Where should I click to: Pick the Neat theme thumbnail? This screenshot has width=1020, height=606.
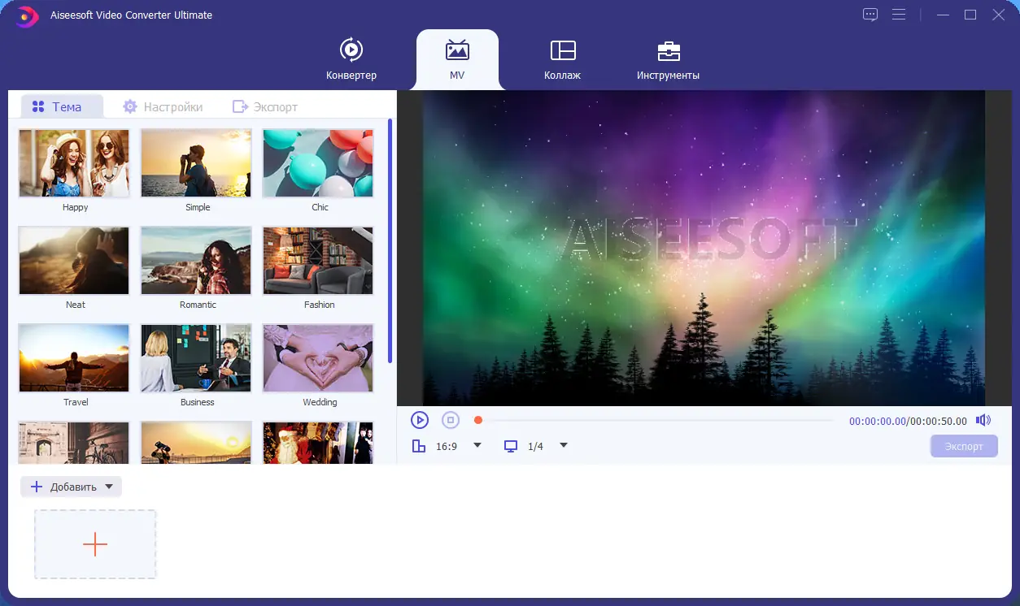74,261
